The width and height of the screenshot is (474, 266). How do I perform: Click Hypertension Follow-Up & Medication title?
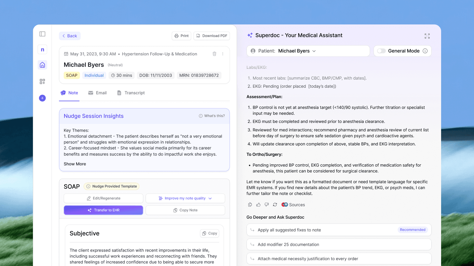[x=160, y=54]
